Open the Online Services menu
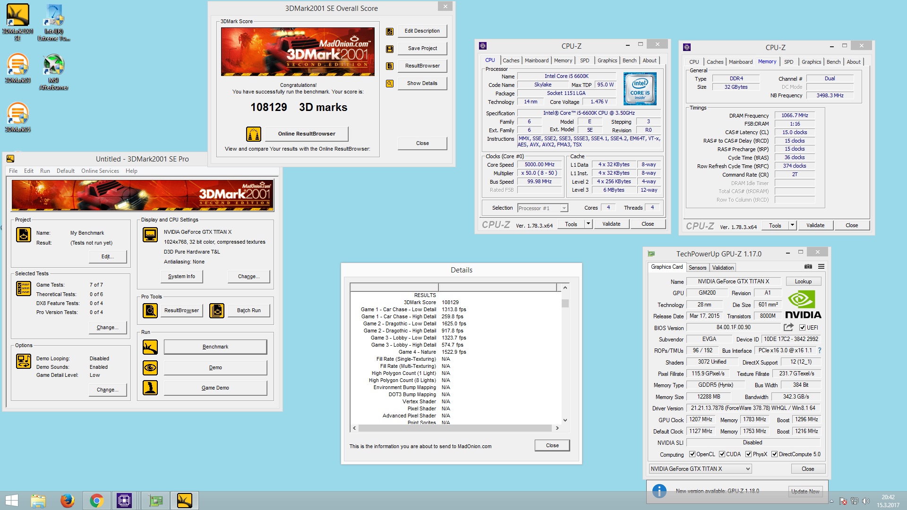This screenshot has height=510, width=907. (100, 171)
